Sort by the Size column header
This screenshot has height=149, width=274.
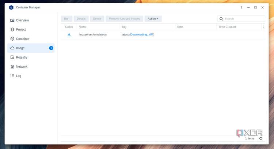180,27
